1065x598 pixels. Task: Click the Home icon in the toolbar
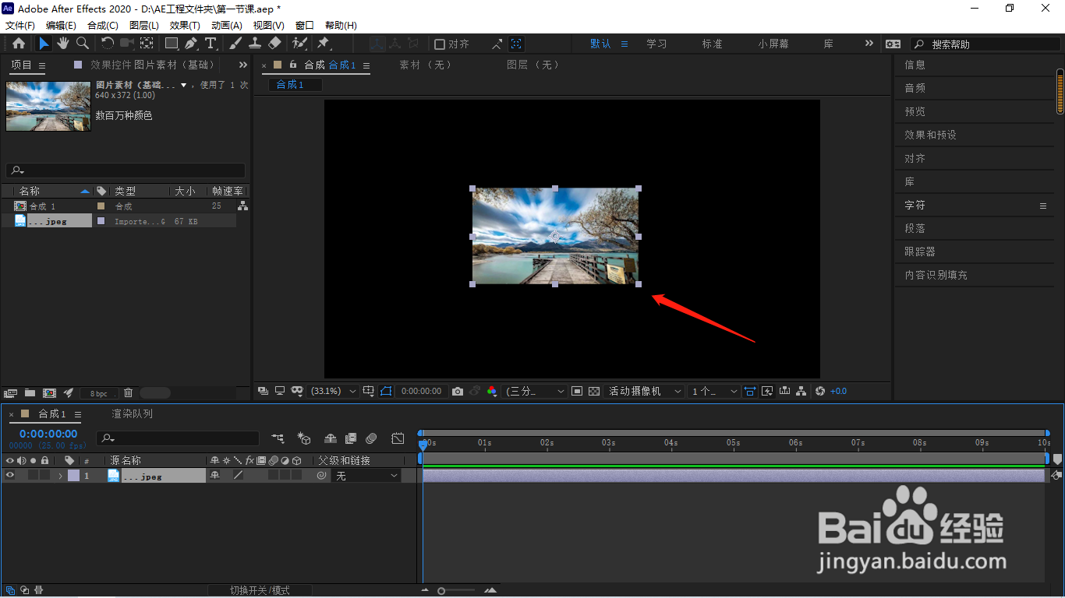[x=19, y=44]
